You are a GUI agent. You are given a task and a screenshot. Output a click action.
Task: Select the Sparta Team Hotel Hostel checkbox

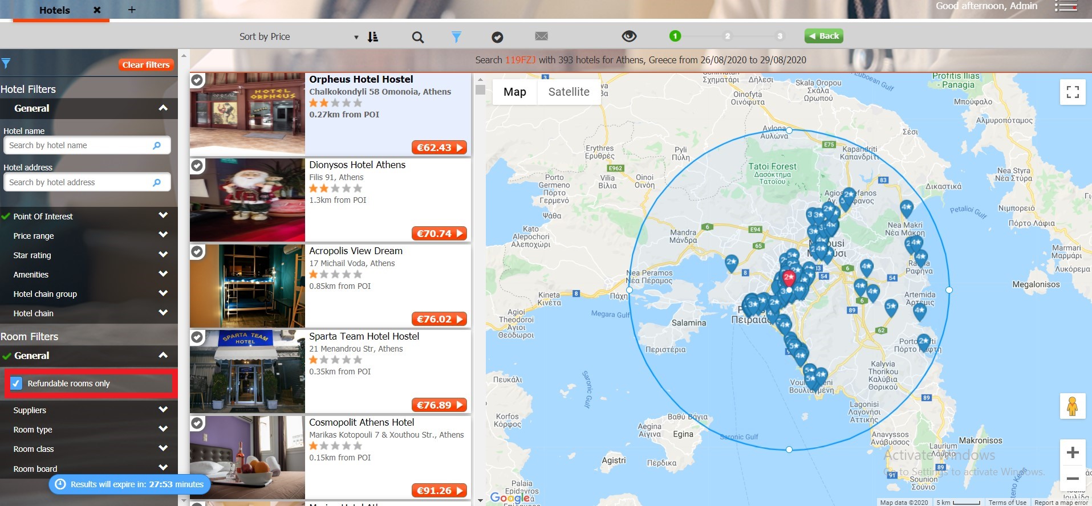[197, 337]
